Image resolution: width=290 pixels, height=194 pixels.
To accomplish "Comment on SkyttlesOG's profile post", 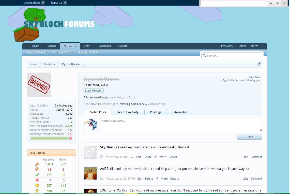I will [x=256, y=157].
